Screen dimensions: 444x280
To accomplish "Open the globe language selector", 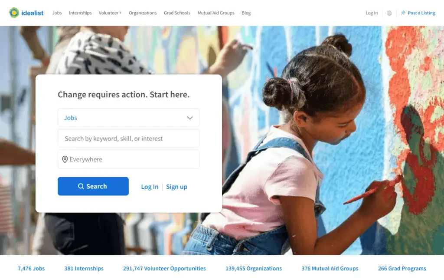I will point(389,13).
